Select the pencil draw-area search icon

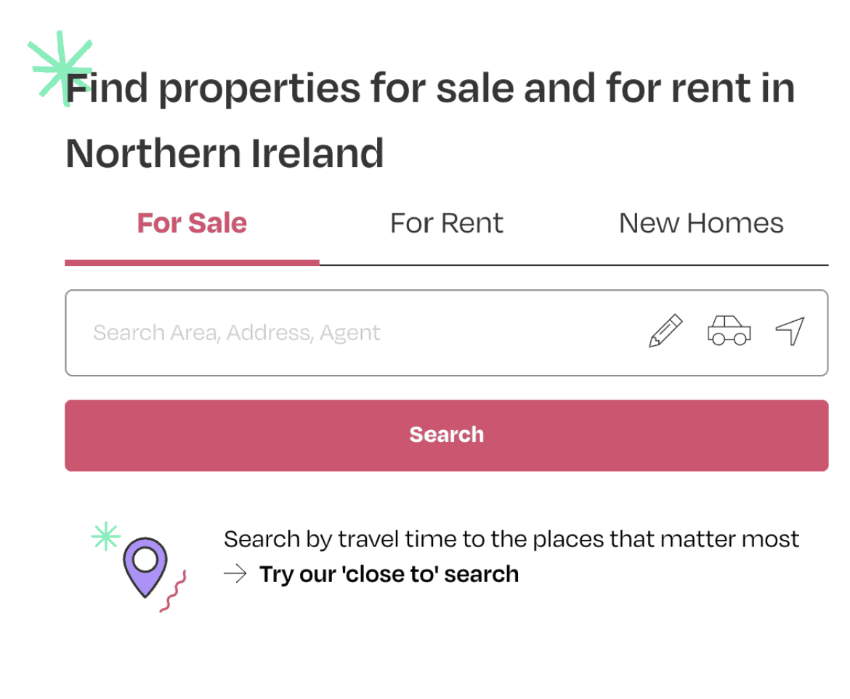click(x=665, y=331)
